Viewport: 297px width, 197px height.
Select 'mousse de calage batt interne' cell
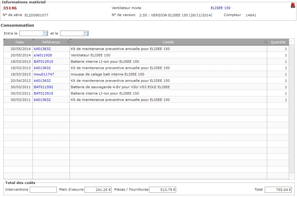[168, 74]
